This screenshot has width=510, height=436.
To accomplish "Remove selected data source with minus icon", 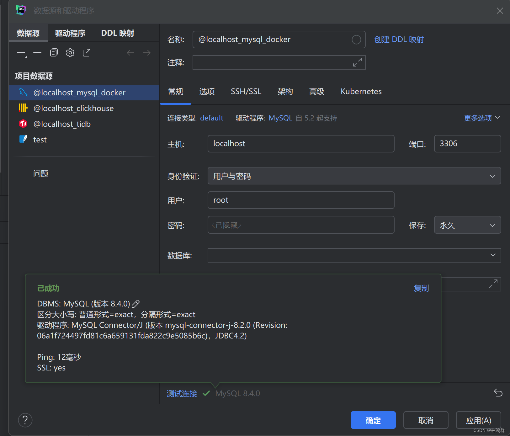I will (x=37, y=53).
